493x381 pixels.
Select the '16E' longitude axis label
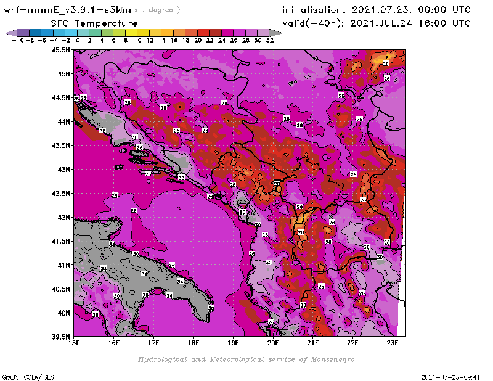[114, 343]
